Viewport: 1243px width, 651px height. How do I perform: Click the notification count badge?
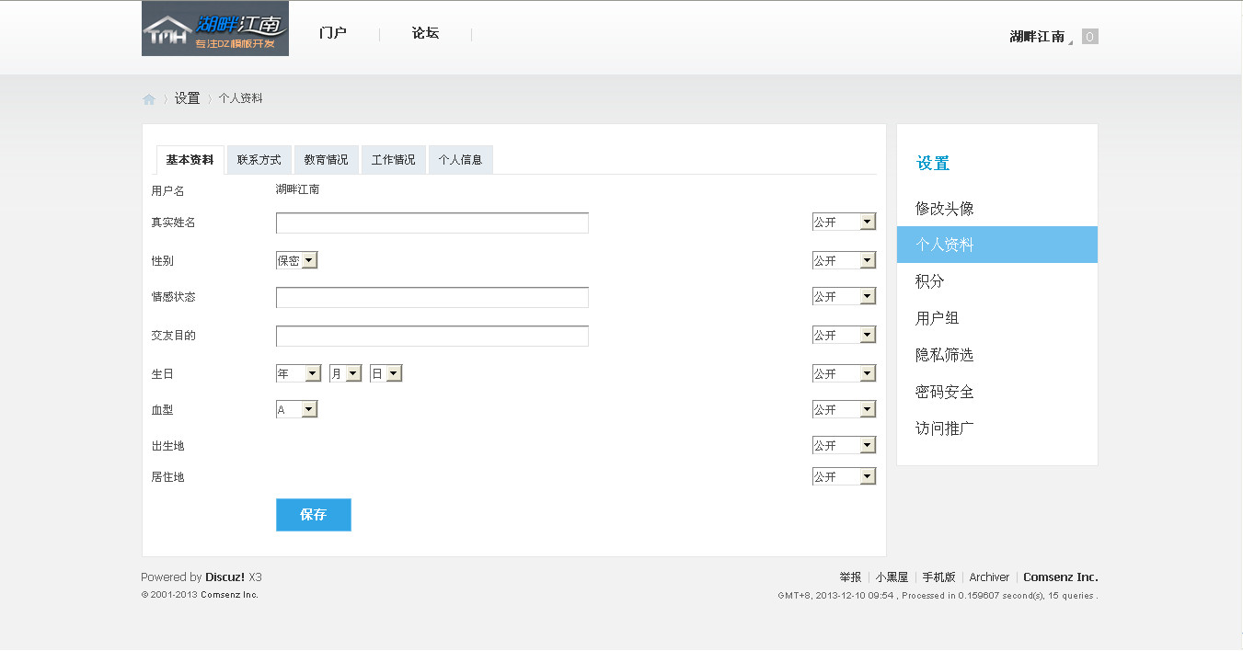tap(1090, 37)
